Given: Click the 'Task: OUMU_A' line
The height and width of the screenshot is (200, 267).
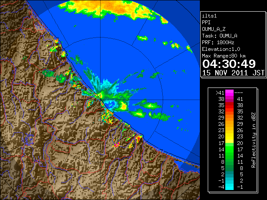Looking at the screenshot, I should click(219, 36).
